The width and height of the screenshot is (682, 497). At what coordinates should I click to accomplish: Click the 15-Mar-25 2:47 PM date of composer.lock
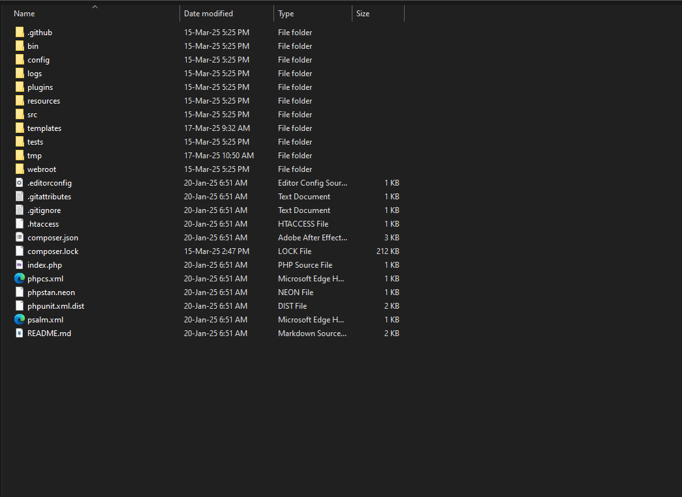pos(217,251)
